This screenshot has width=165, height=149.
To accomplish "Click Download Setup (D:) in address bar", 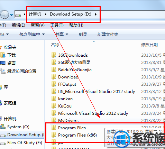I will [71, 14].
